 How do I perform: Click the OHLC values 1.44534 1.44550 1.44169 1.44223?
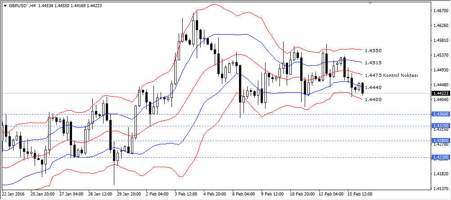tap(69, 5)
